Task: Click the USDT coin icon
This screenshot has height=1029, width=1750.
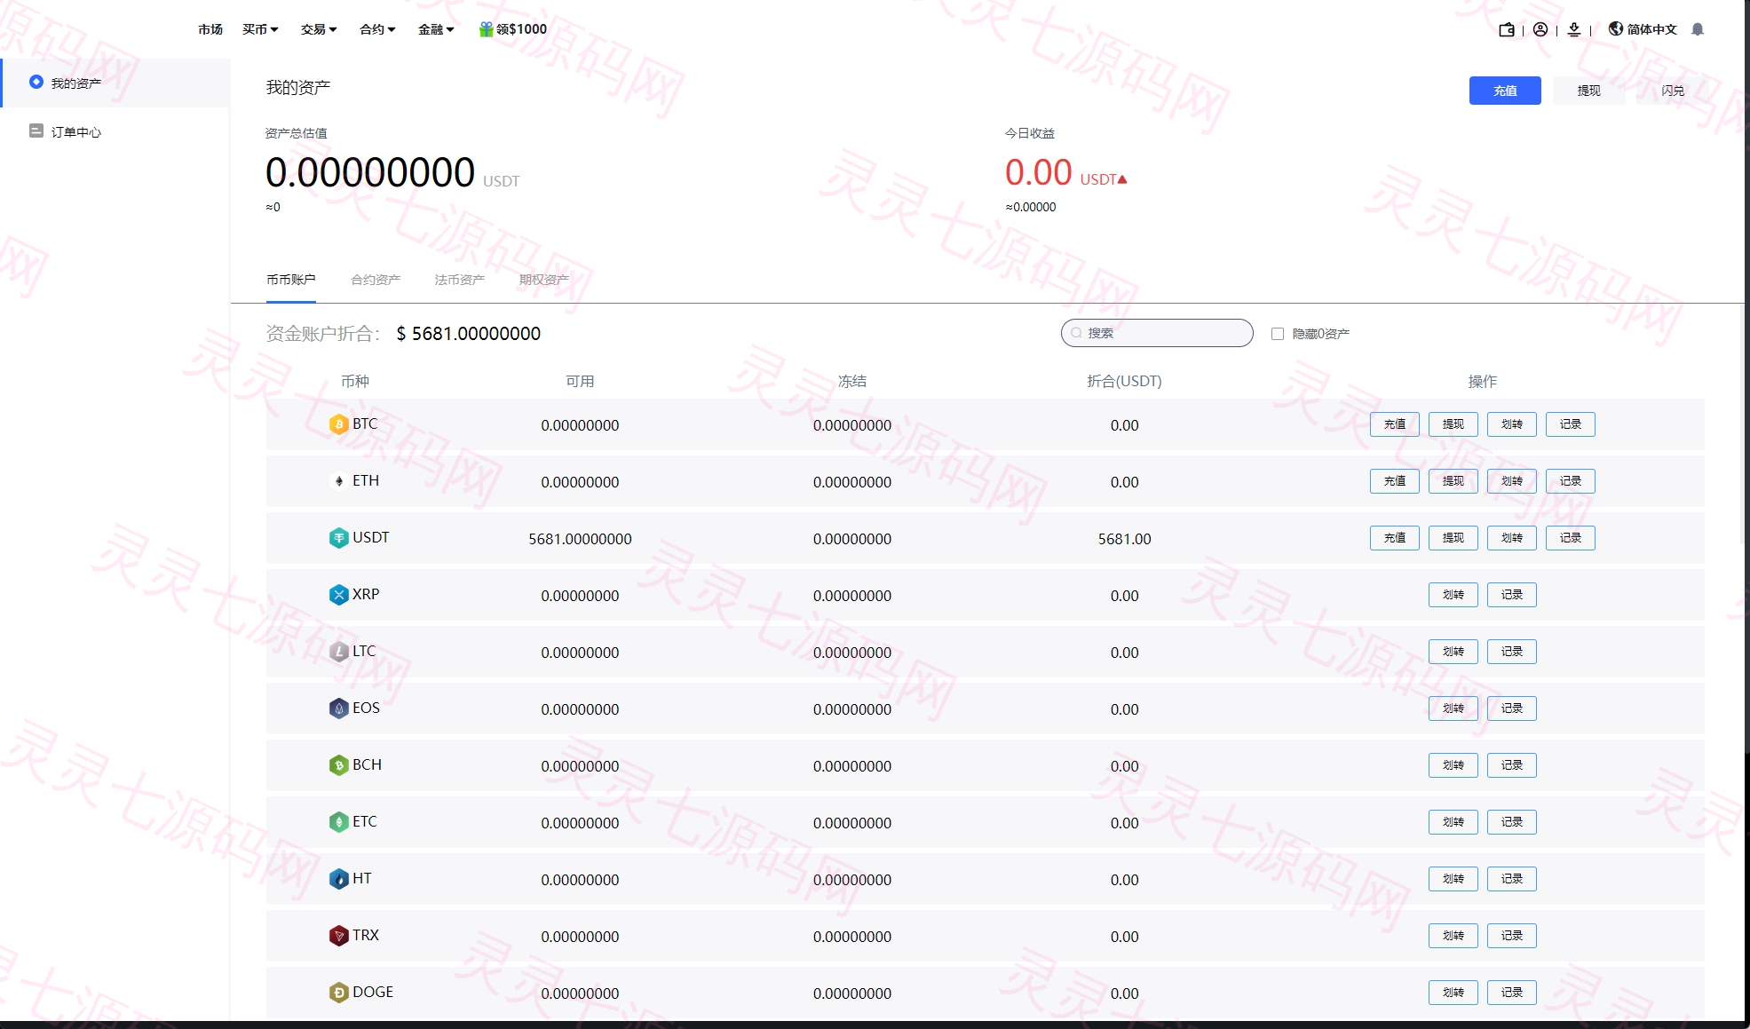Action: pos(338,538)
